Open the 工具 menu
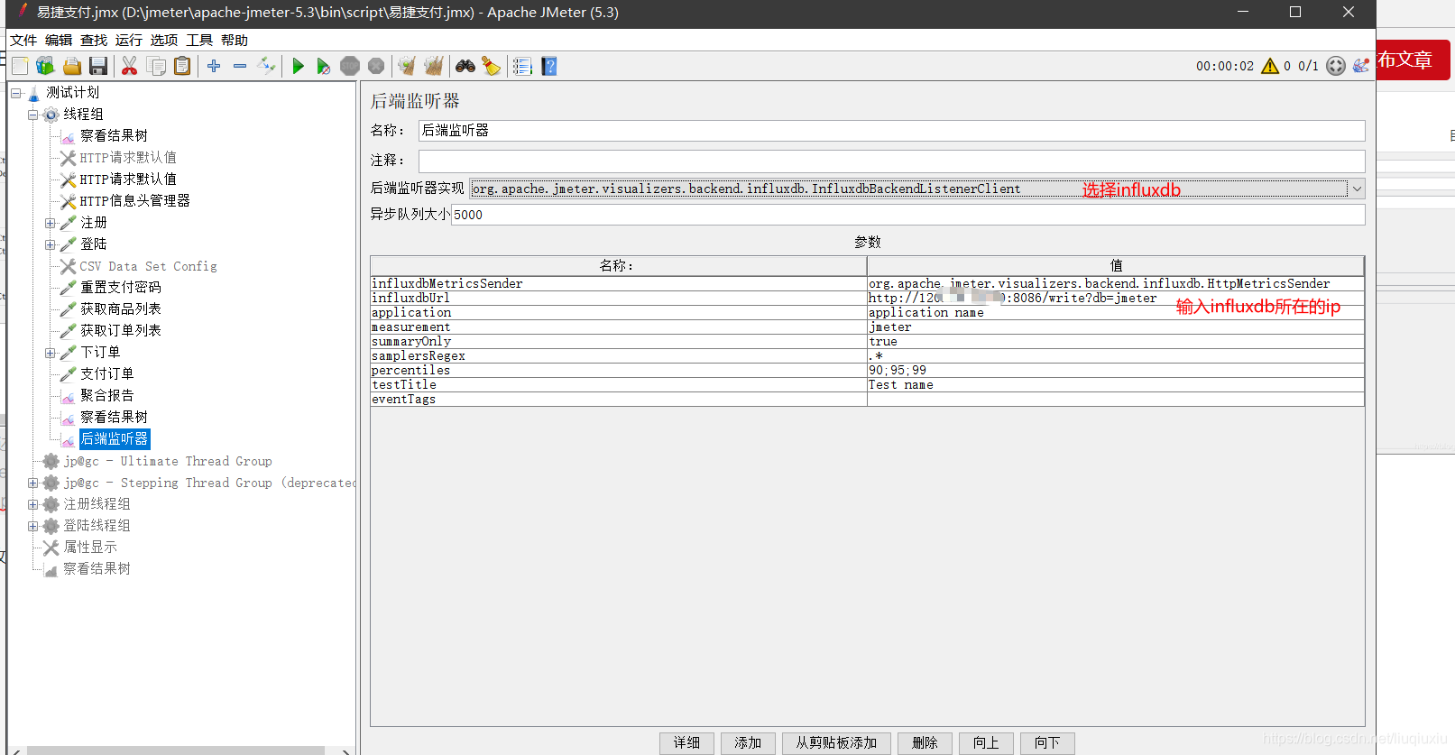1455x755 pixels. (199, 41)
